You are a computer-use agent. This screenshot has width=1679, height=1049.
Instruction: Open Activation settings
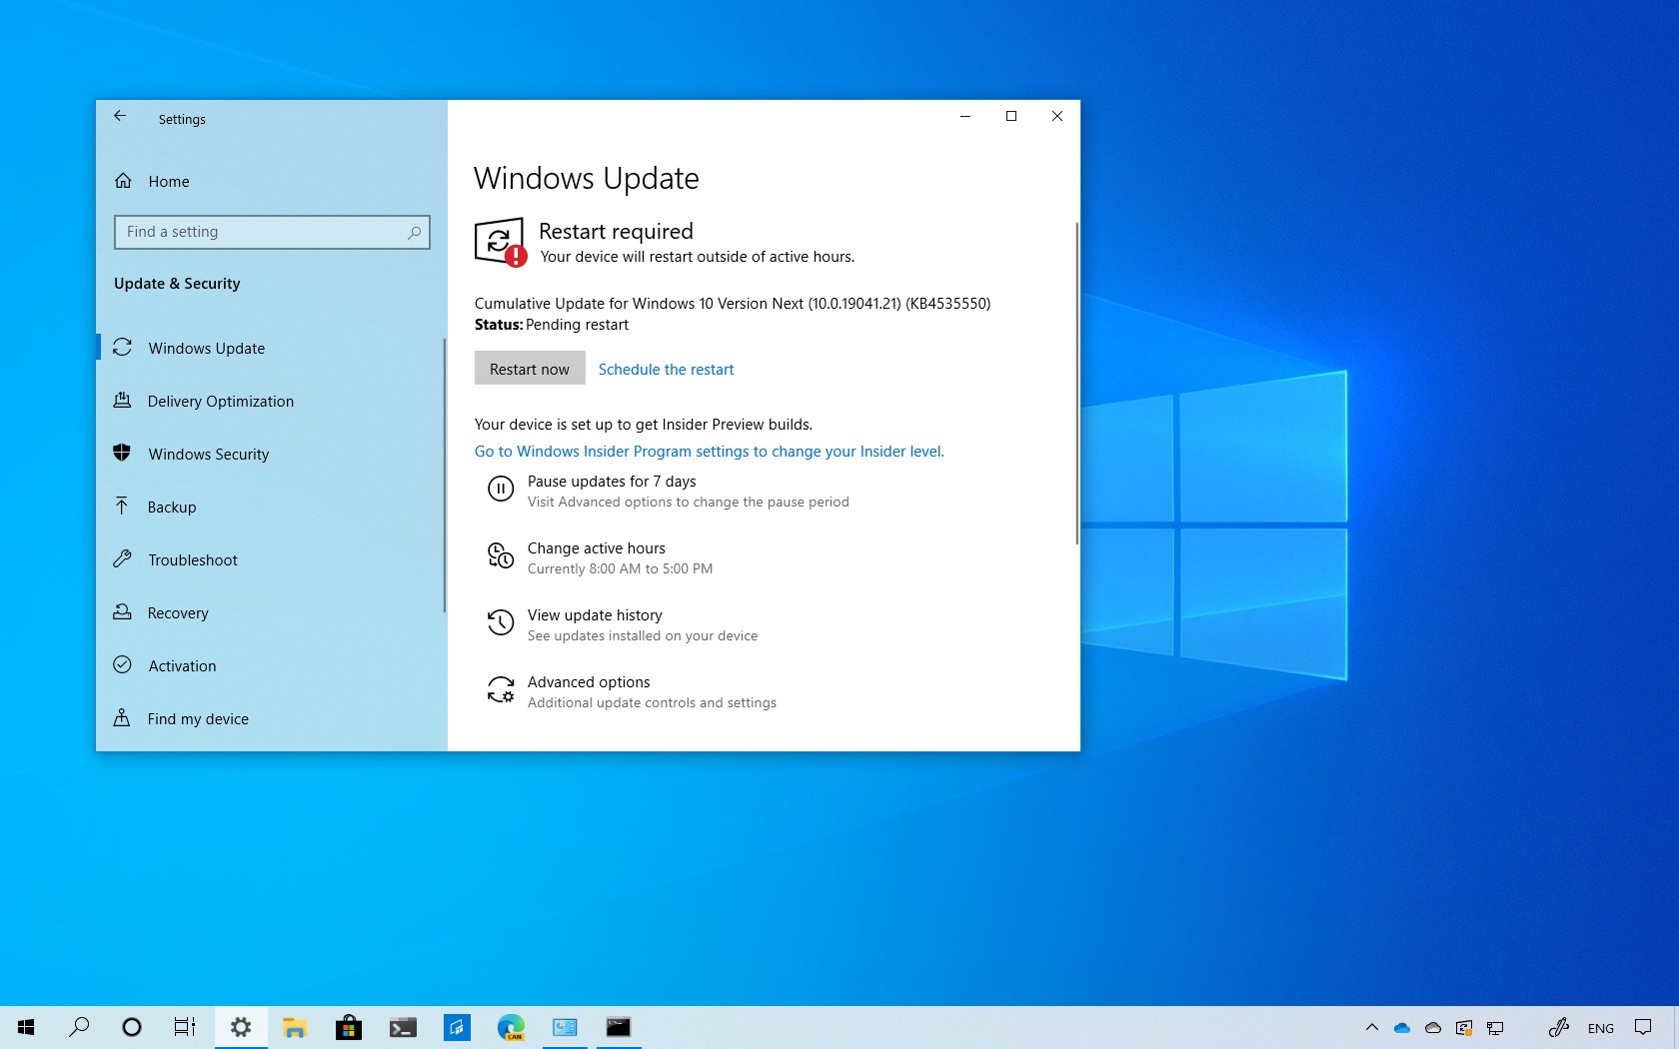(x=181, y=665)
